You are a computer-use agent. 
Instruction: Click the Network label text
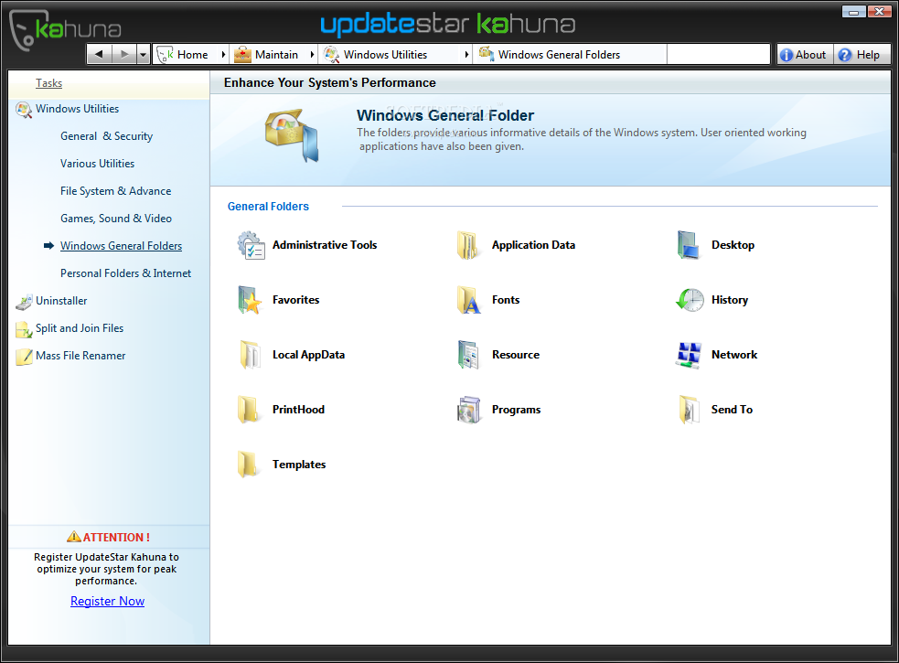click(x=734, y=355)
